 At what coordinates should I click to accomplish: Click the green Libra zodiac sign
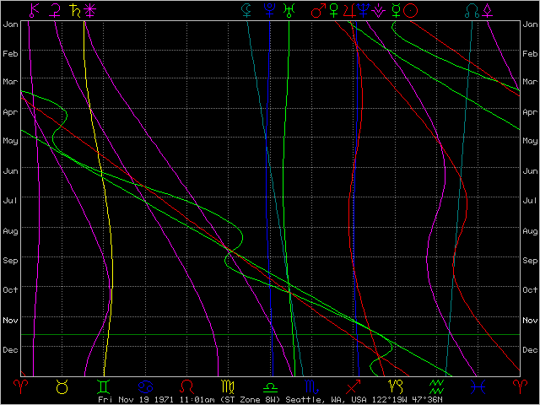tap(270, 386)
